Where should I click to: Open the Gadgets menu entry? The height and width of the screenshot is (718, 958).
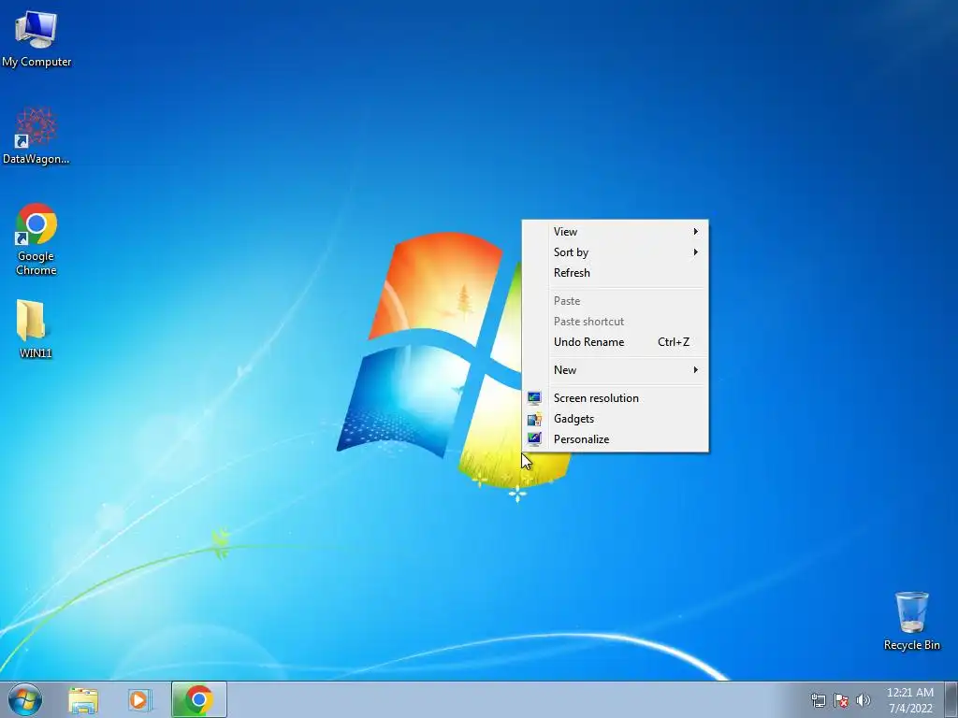[616, 419]
